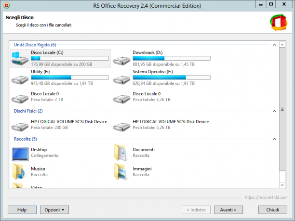The image size is (295, 221).
Task: Click the Raccolte (5) header
Action: [26, 139]
